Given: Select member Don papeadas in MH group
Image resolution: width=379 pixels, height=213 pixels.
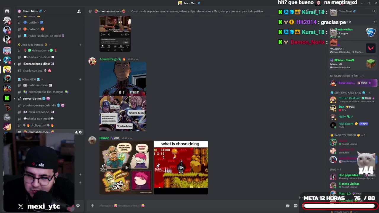Looking at the screenshot, I should tap(354, 177).
